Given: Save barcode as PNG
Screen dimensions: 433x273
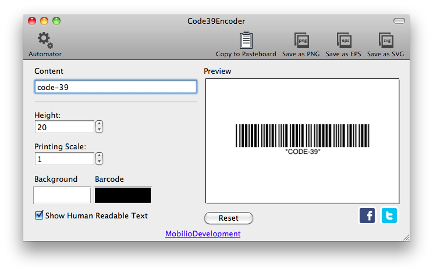Looking at the screenshot, I should (x=301, y=41).
